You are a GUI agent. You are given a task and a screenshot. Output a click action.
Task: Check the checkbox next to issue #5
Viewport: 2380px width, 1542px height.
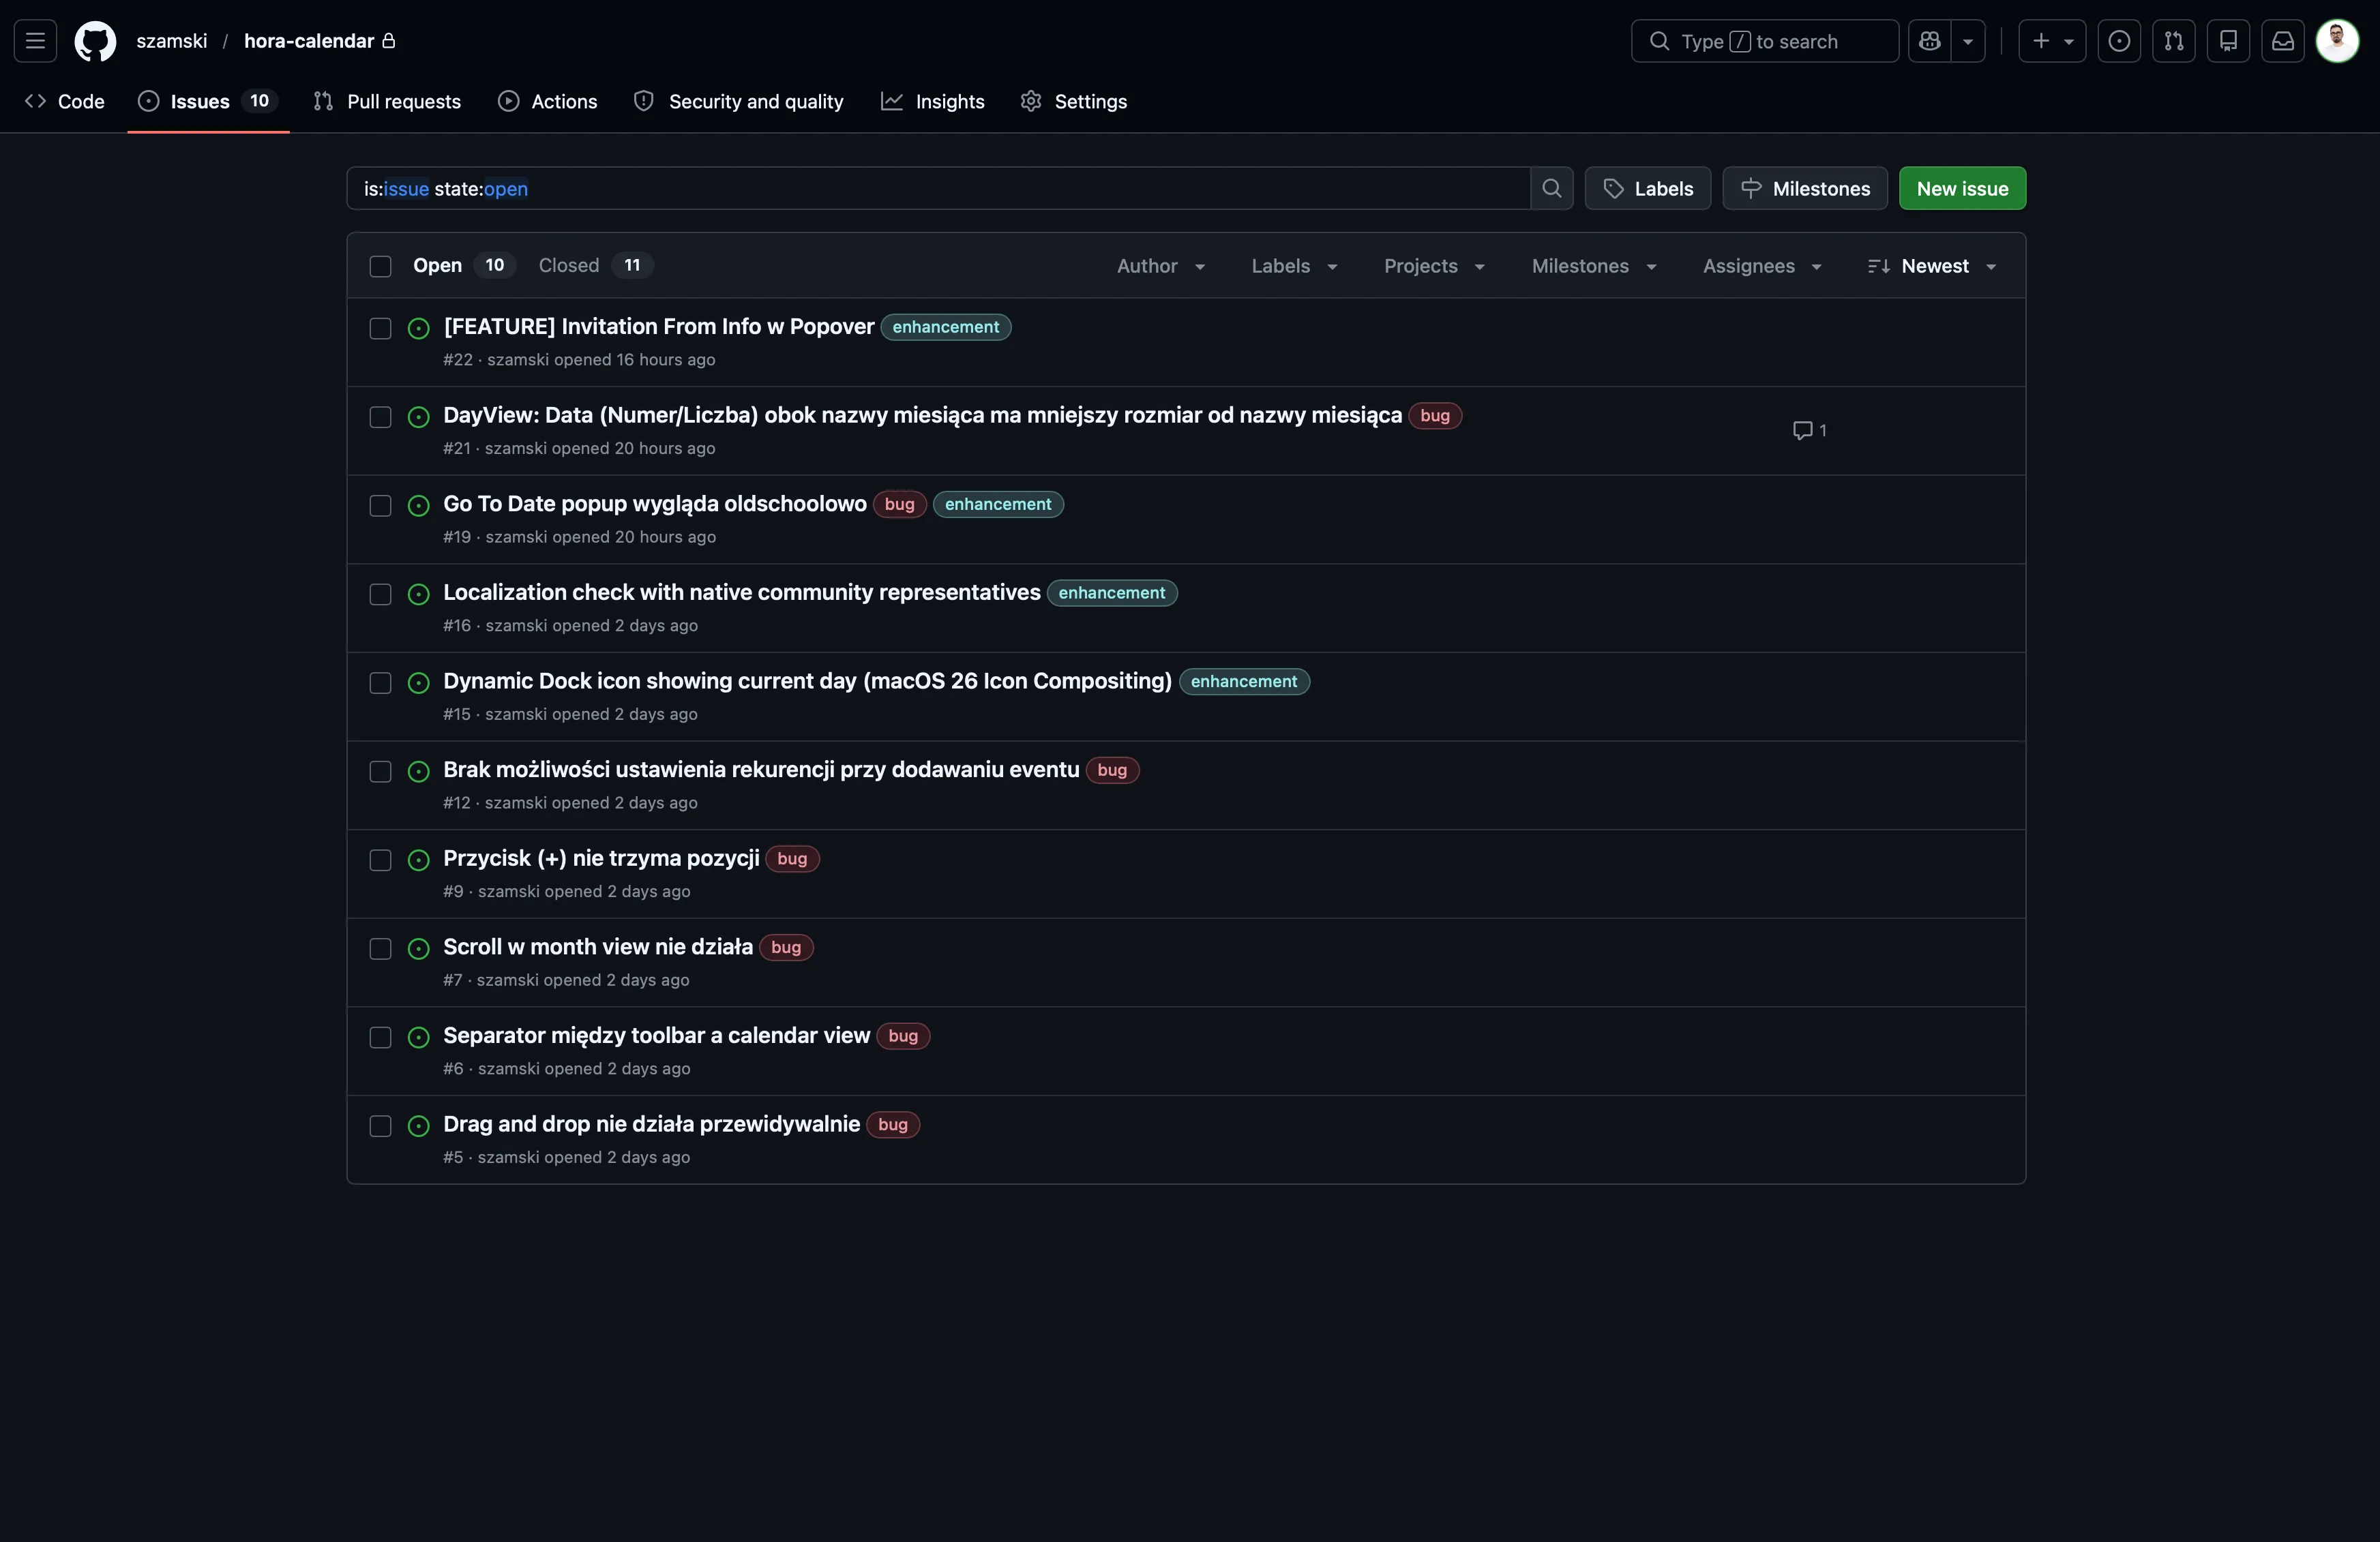(x=380, y=1125)
